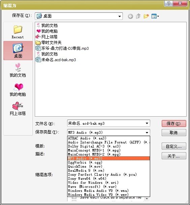Choose MainConcept MPEG-2 (*.mpg)
Image resolution: width=190 pixels, height=205 pixels.
click(109, 154)
